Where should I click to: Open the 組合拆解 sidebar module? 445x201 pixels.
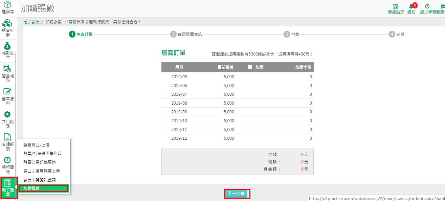pyautogui.click(x=8, y=28)
